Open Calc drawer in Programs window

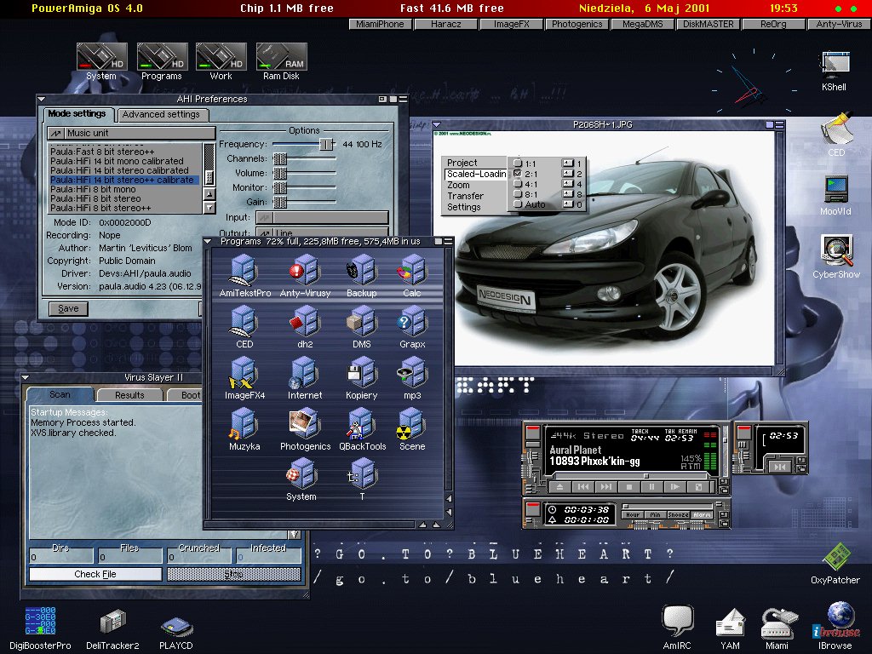[x=412, y=275]
